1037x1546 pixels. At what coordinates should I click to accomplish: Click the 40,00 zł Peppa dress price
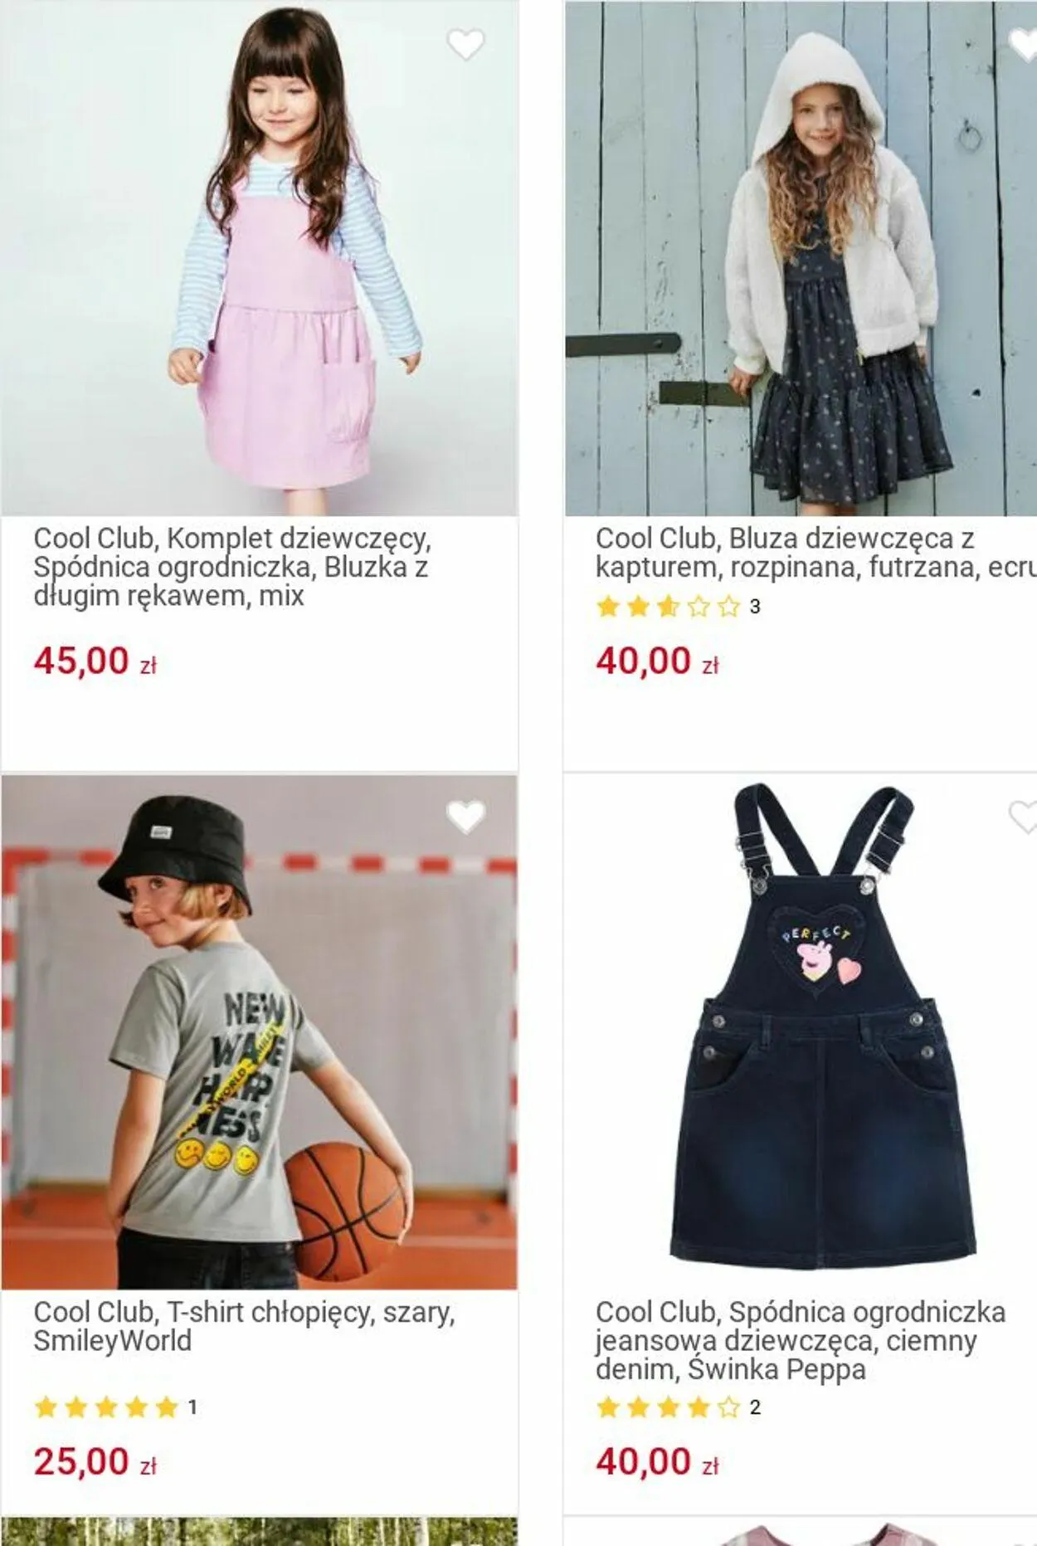[657, 1461]
